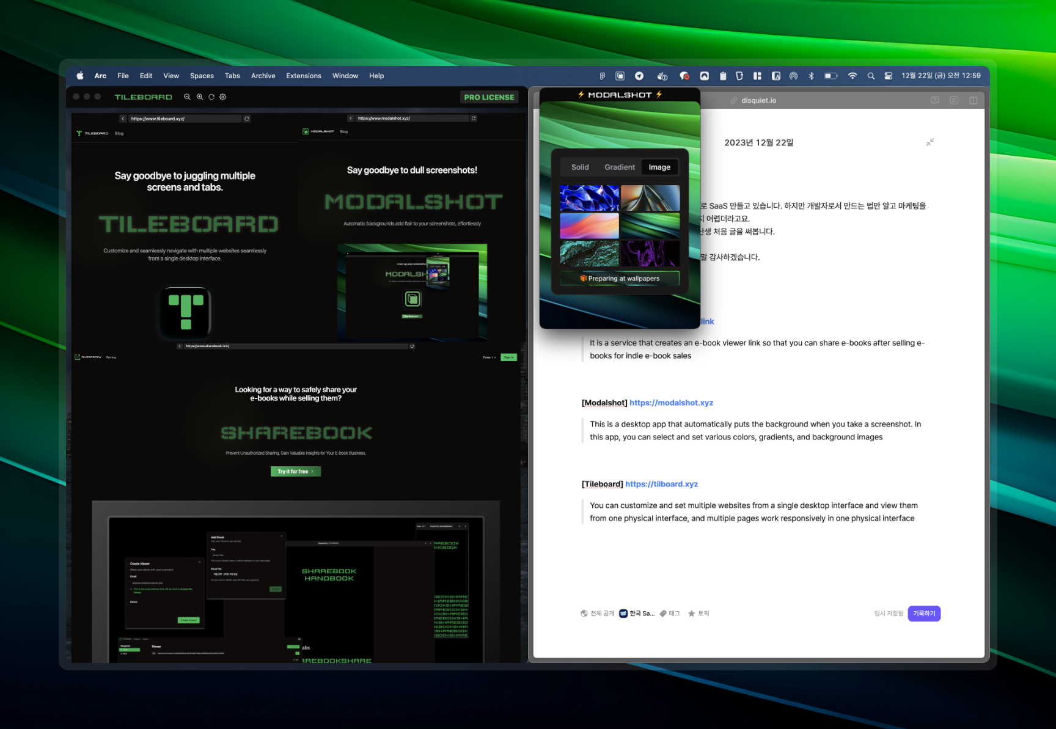
Task: Click 'Try it for free' on Sharebook
Action: [296, 471]
